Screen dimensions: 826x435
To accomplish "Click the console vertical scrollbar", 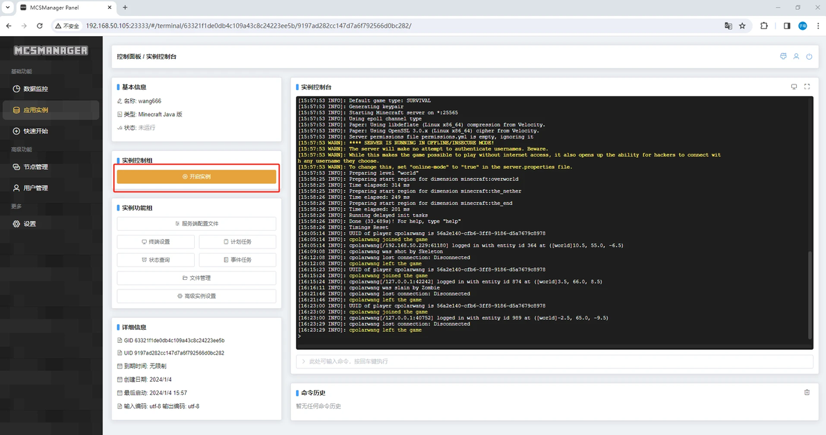I will 810,295.
